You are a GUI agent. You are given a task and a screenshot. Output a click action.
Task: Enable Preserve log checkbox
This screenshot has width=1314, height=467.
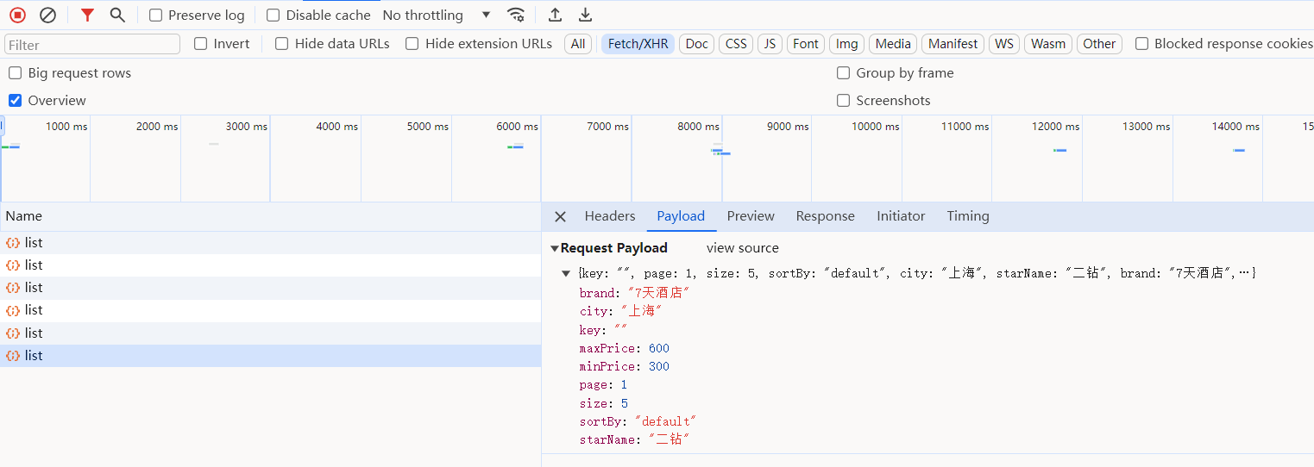(155, 16)
